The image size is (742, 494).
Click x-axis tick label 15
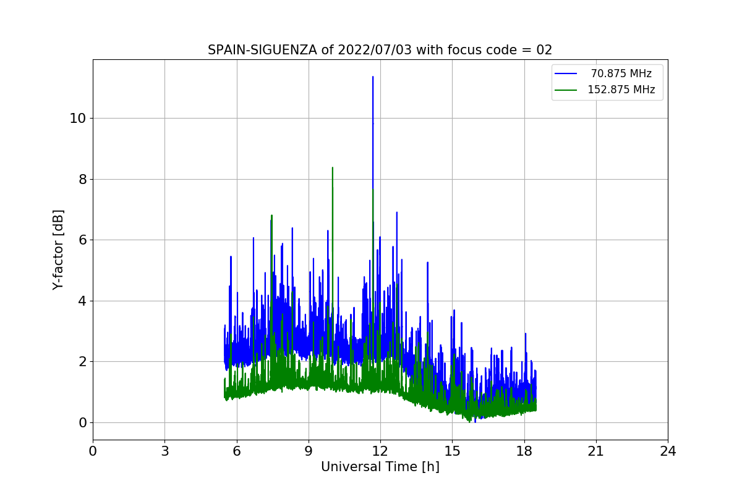[452, 451]
